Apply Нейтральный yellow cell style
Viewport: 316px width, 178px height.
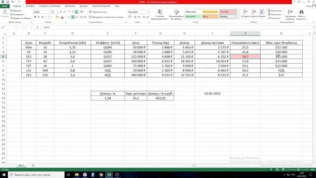[210, 12]
